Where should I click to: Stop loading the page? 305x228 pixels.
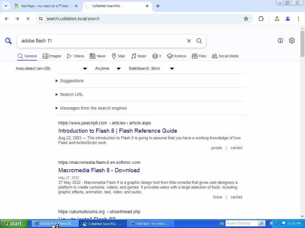pos(28,19)
